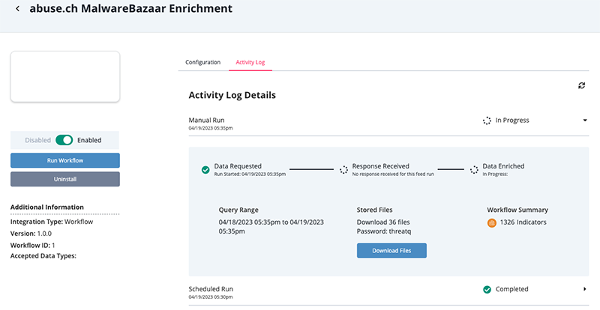The width and height of the screenshot is (600, 310).
Task: Click the 'Workflow ID: 1' line
Action: 32,246
